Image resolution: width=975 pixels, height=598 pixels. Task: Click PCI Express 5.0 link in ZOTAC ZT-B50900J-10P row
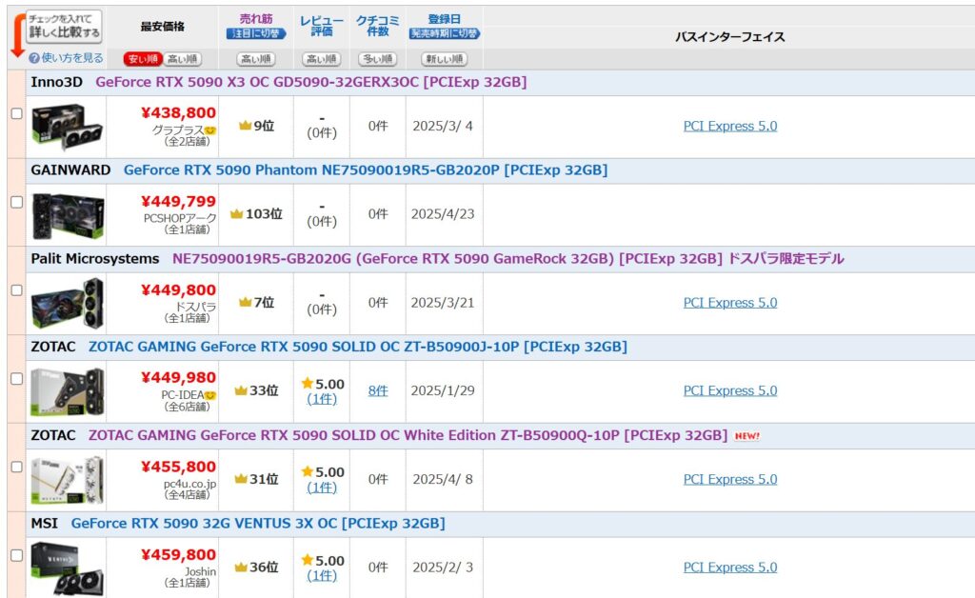730,391
